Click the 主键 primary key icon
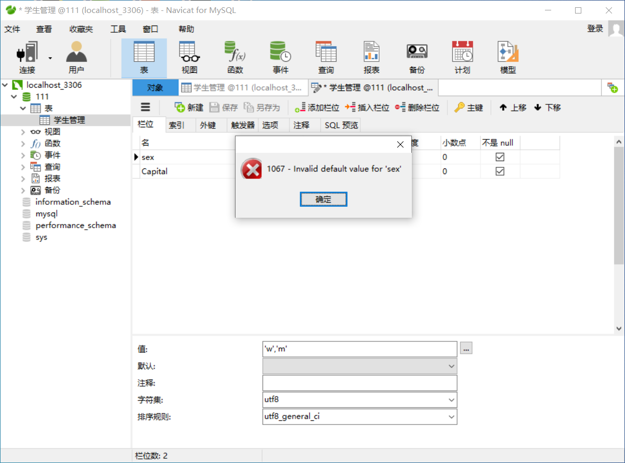The image size is (625, 463). pyautogui.click(x=468, y=108)
